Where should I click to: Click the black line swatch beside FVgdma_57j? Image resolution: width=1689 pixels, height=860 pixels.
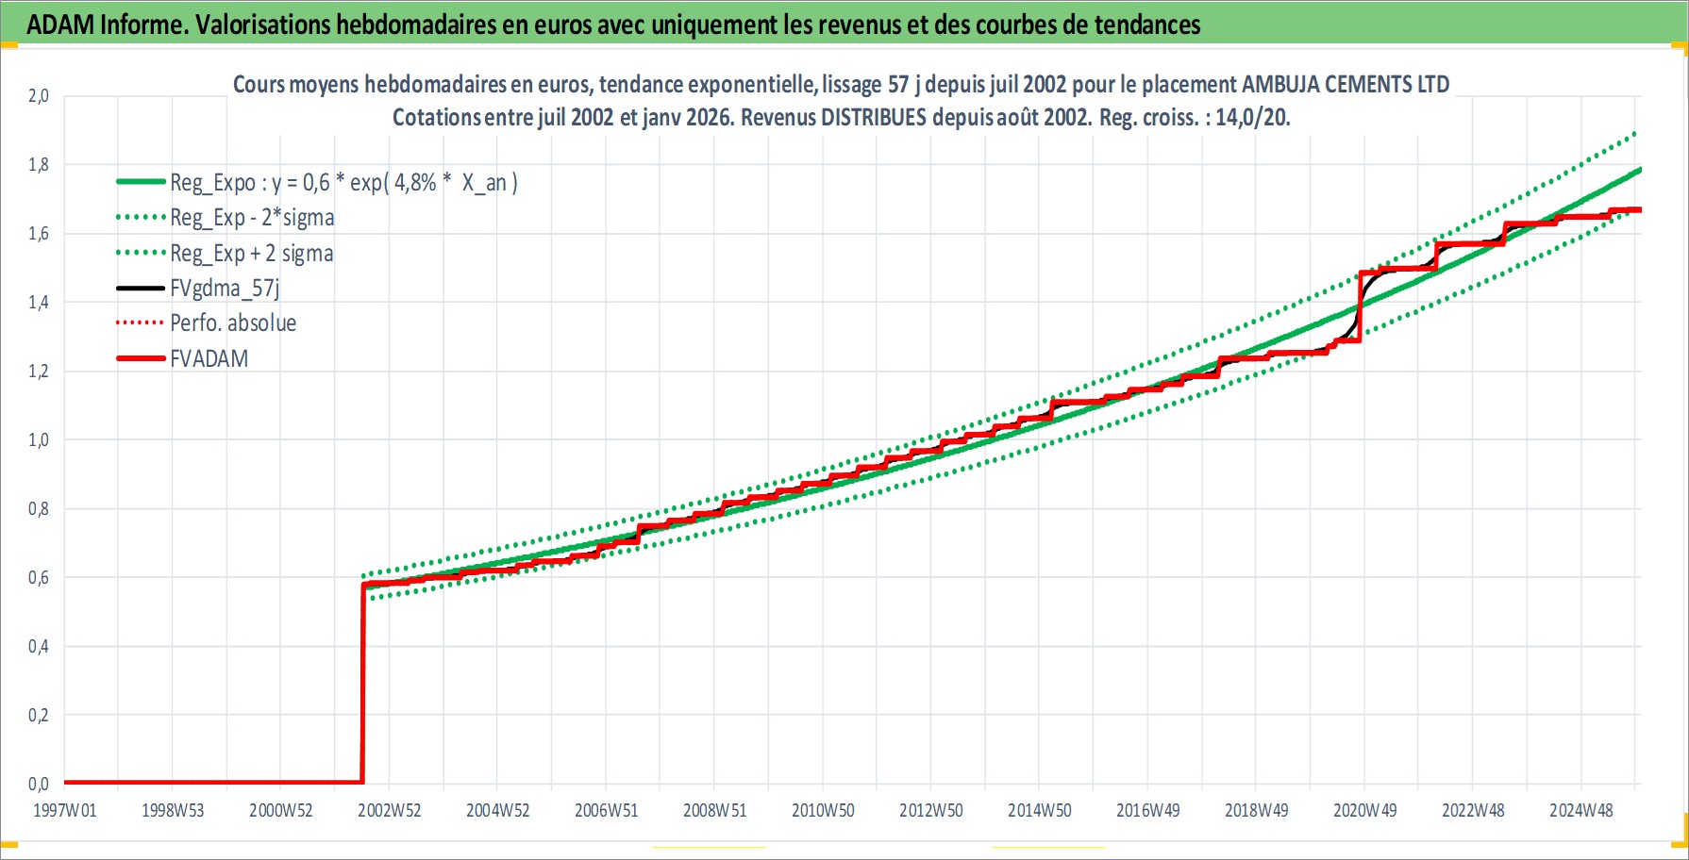pyautogui.click(x=141, y=289)
